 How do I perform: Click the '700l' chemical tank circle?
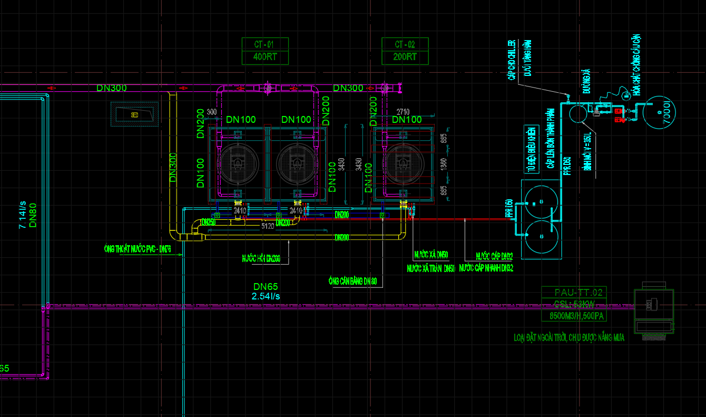(659, 112)
